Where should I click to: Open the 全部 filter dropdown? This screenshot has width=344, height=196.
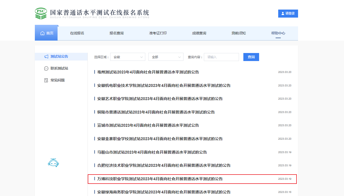(x=166, y=57)
